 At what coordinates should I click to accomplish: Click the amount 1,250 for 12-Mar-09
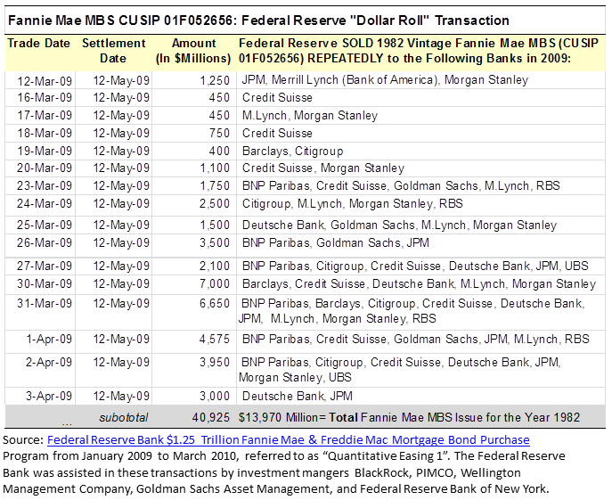(x=215, y=80)
